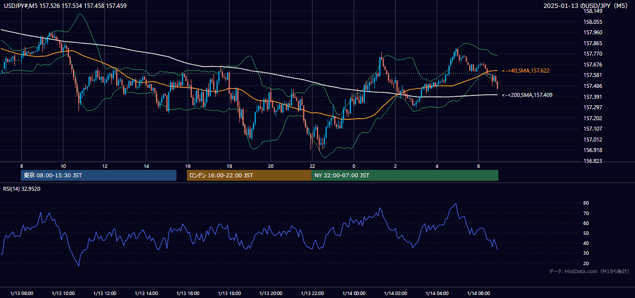The image size is (635, 298).
Task: Click the 1/13 22:00 time label
Action: 312,294
